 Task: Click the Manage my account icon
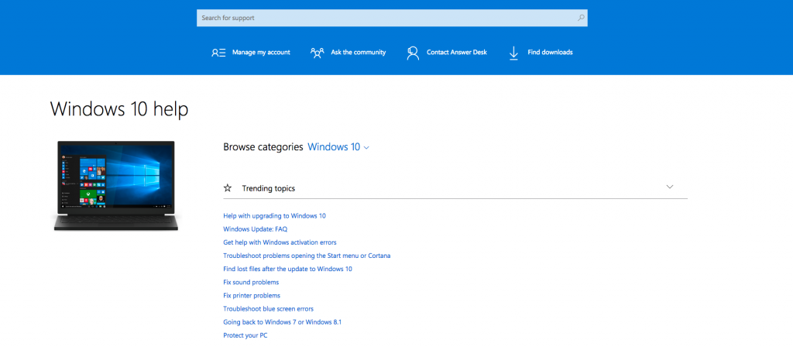click(218, 53)
